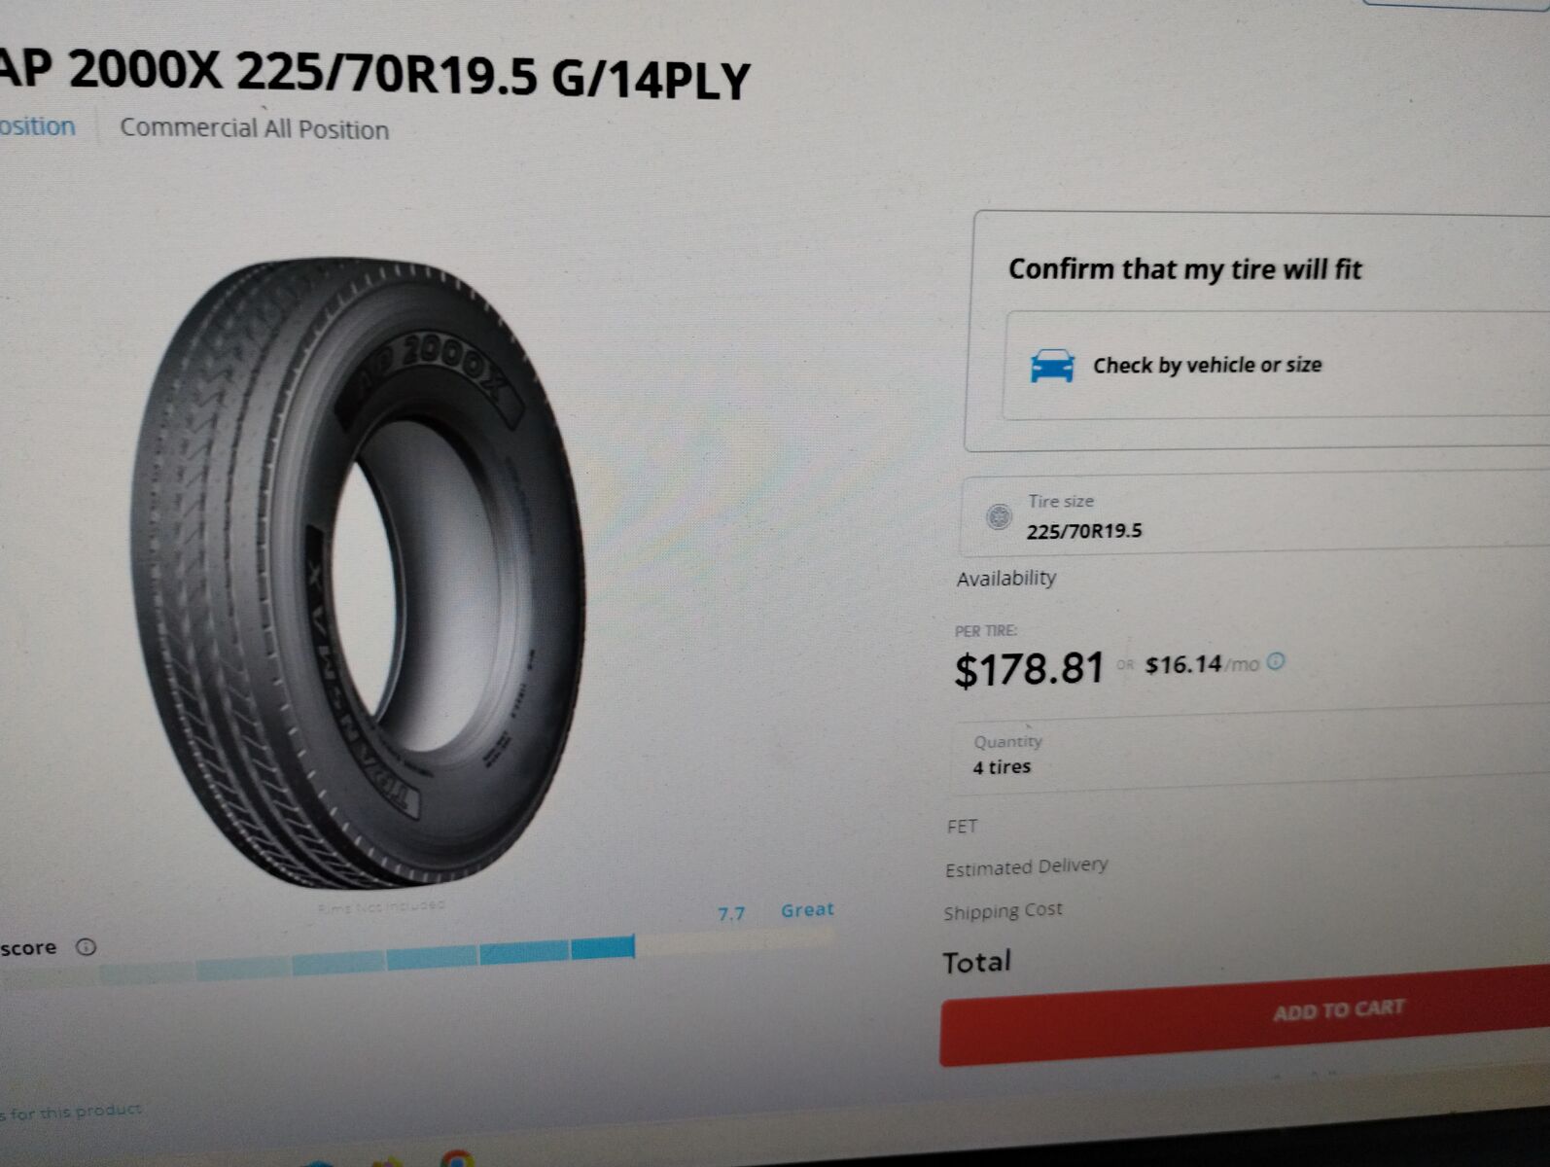
Task: Click the score info icon
Action: [86, 947]
